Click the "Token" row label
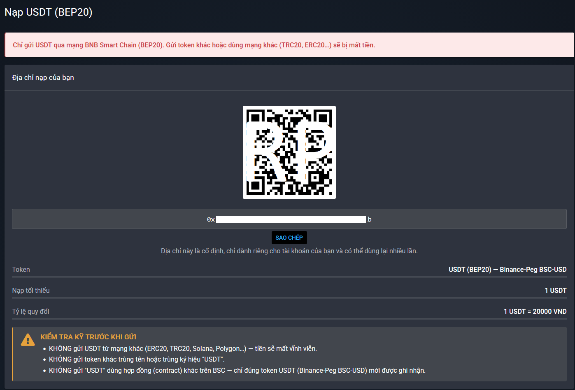This screenshot has height=390, width=575. coord(21,269)
